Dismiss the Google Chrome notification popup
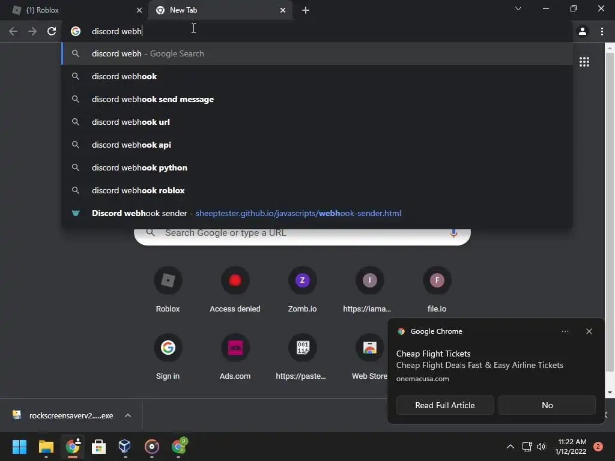 click(x=589, y=331)
